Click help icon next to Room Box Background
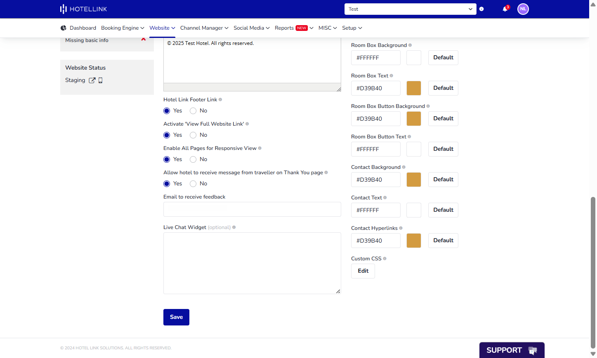597x358 pixels. pos(410,45)
